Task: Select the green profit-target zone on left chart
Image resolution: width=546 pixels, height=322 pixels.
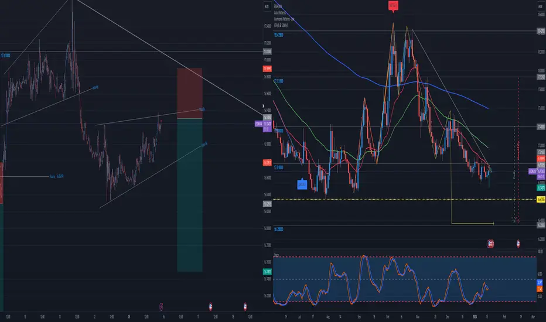Action: click(x=189, y=195)
